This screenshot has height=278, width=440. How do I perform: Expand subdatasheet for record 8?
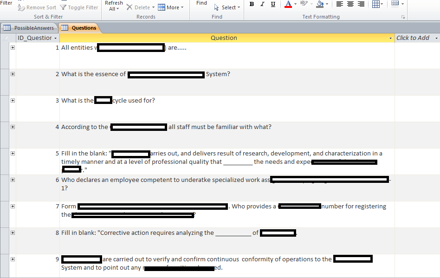tap(13, 233)
